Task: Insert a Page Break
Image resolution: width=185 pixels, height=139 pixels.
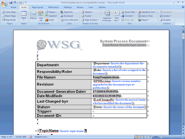Action: click(9, 20)
